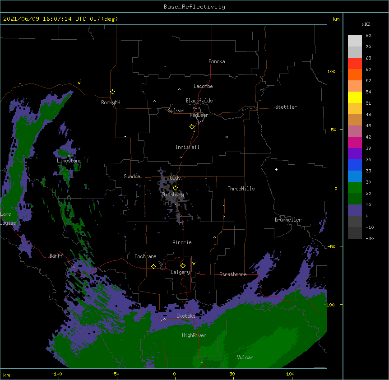Pick the red 60–65 dBZ legend swatch
The image size is (389, 380).
(x=355, y=63)
